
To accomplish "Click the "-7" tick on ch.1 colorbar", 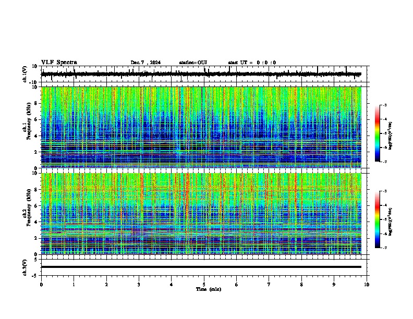I will click(x=385, y=162).
